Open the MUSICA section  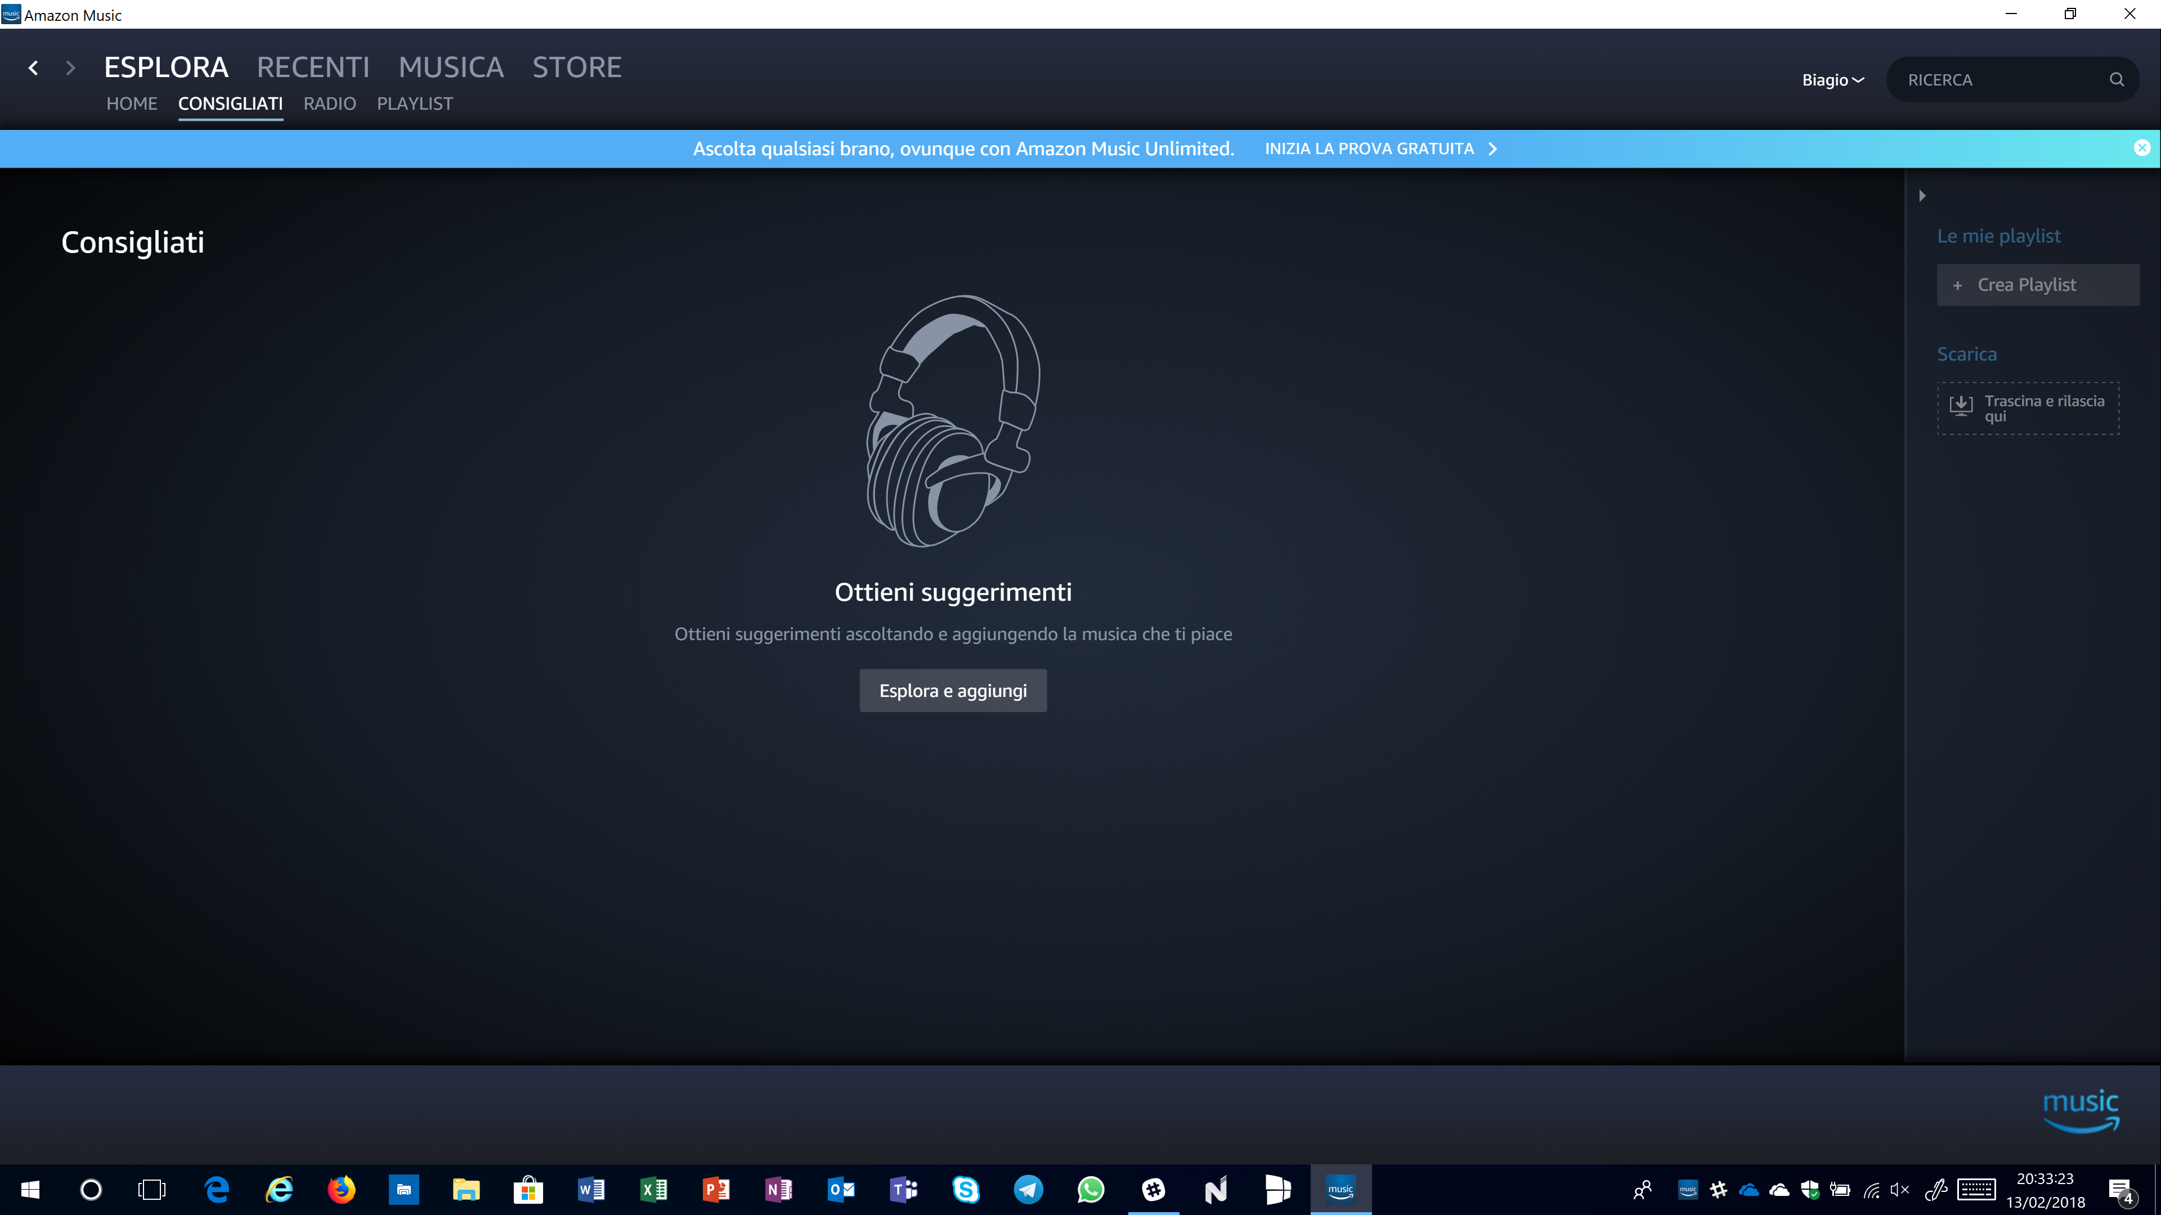click(451, 67)
